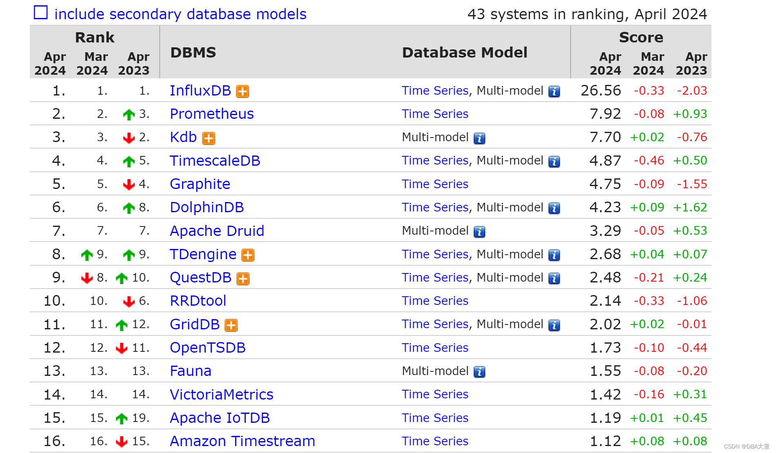Click the info icon in DolphinDB row

click(x=554, y=208)
